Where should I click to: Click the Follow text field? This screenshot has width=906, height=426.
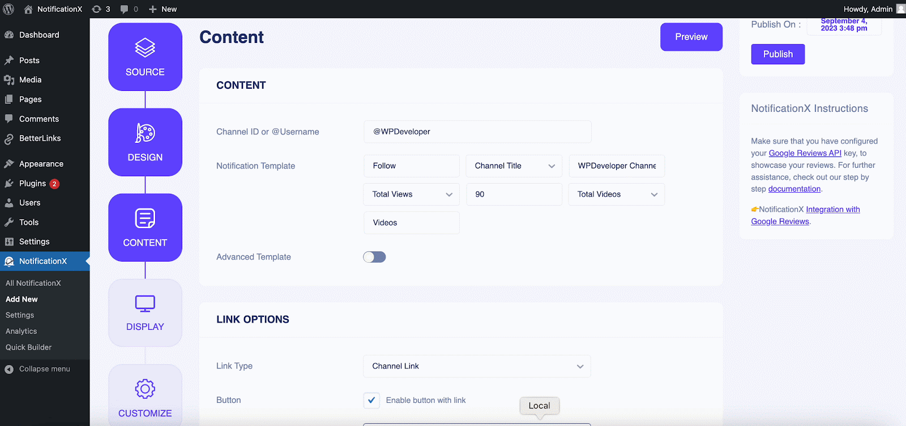tap(412, 166)
